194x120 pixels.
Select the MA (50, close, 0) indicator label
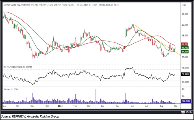pos(106,5)
